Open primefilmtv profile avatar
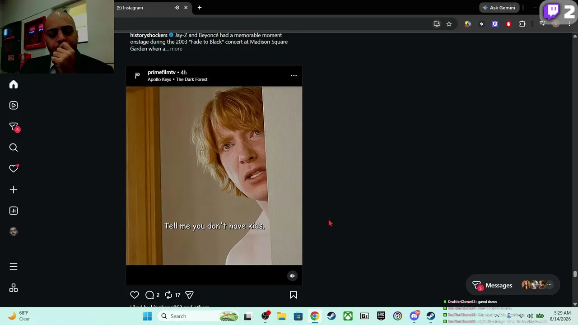This screenshot has height=325, width=578. 137,75
